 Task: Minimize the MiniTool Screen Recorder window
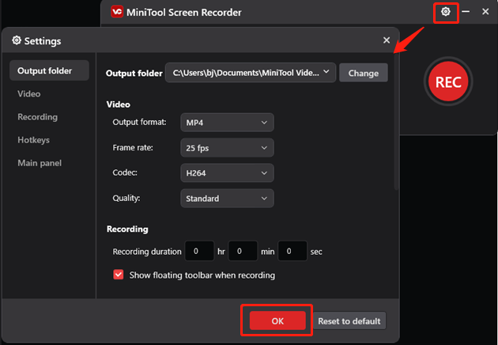(x=466, y=11)
